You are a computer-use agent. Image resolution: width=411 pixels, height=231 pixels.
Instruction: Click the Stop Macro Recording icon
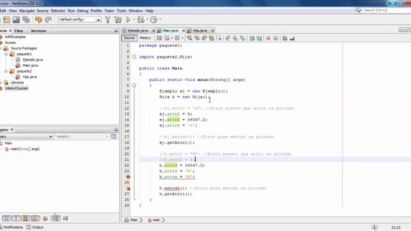click(275, 38)
